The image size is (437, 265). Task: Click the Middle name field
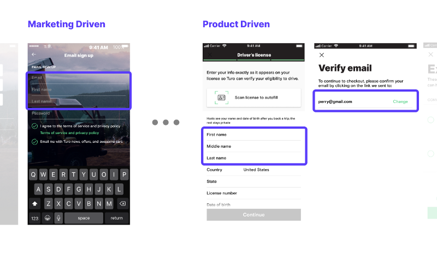click(x=253, y=146)
